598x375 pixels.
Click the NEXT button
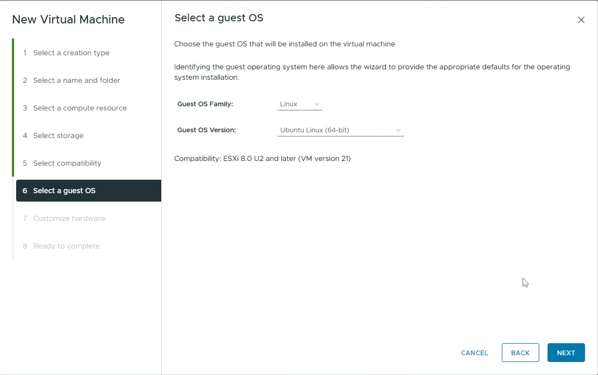(x=566, y=353)
